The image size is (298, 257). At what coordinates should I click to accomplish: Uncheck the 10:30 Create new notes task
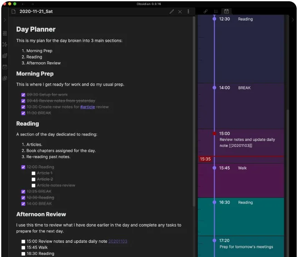[x=23, y=107]
